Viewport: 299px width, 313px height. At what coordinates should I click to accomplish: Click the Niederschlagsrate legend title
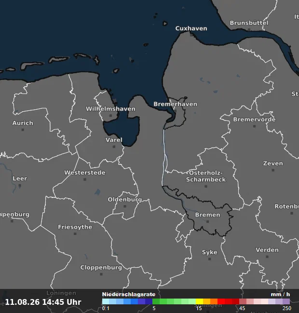click(x=129, y=294)
